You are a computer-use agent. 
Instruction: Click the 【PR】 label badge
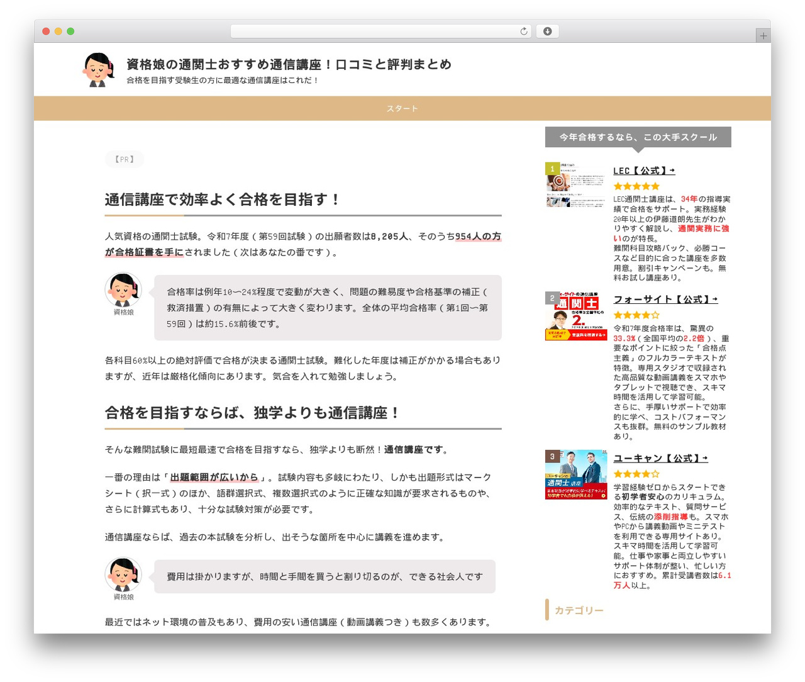point(125,160)
